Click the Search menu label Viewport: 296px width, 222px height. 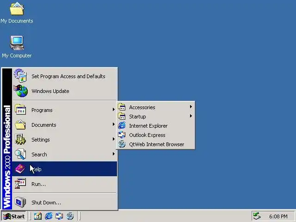[39, 154]
